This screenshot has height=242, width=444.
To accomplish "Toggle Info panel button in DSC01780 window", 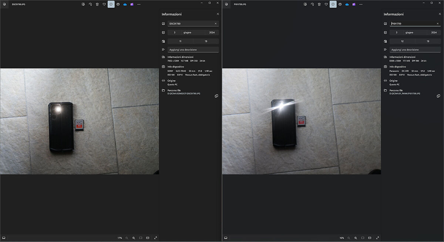I will pos(111,4).
